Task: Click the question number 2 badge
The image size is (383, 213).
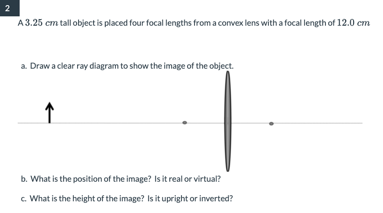Action: coord(7,7)
